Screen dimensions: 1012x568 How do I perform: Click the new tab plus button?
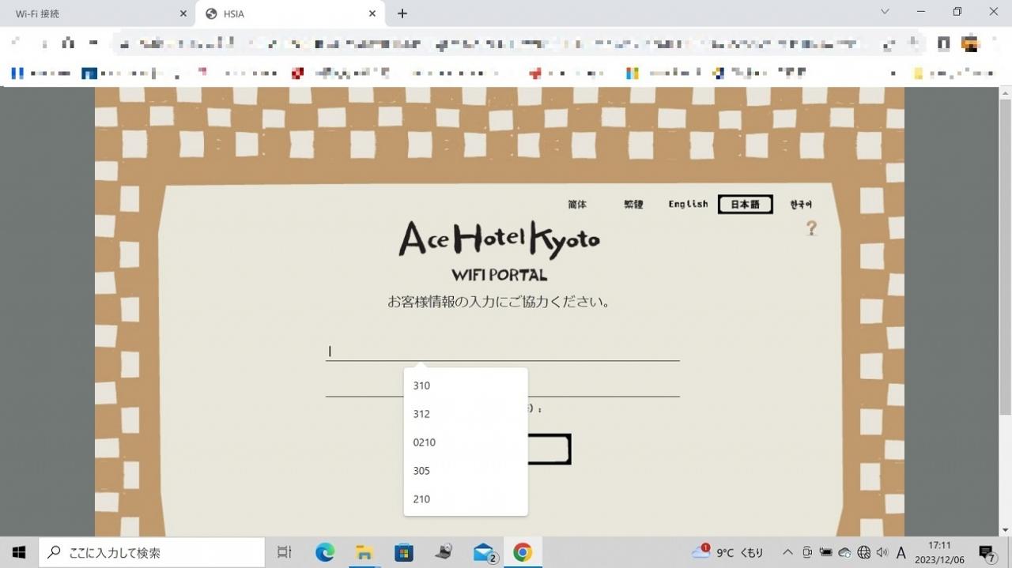click(402, 13)
